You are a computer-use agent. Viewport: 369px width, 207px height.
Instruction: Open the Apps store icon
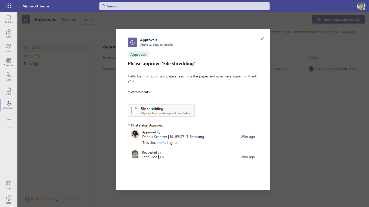point(8,185)
